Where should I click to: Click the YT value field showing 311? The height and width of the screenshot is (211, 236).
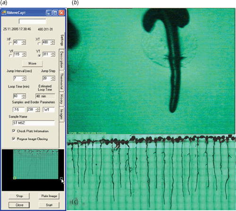tap(47, 54)
